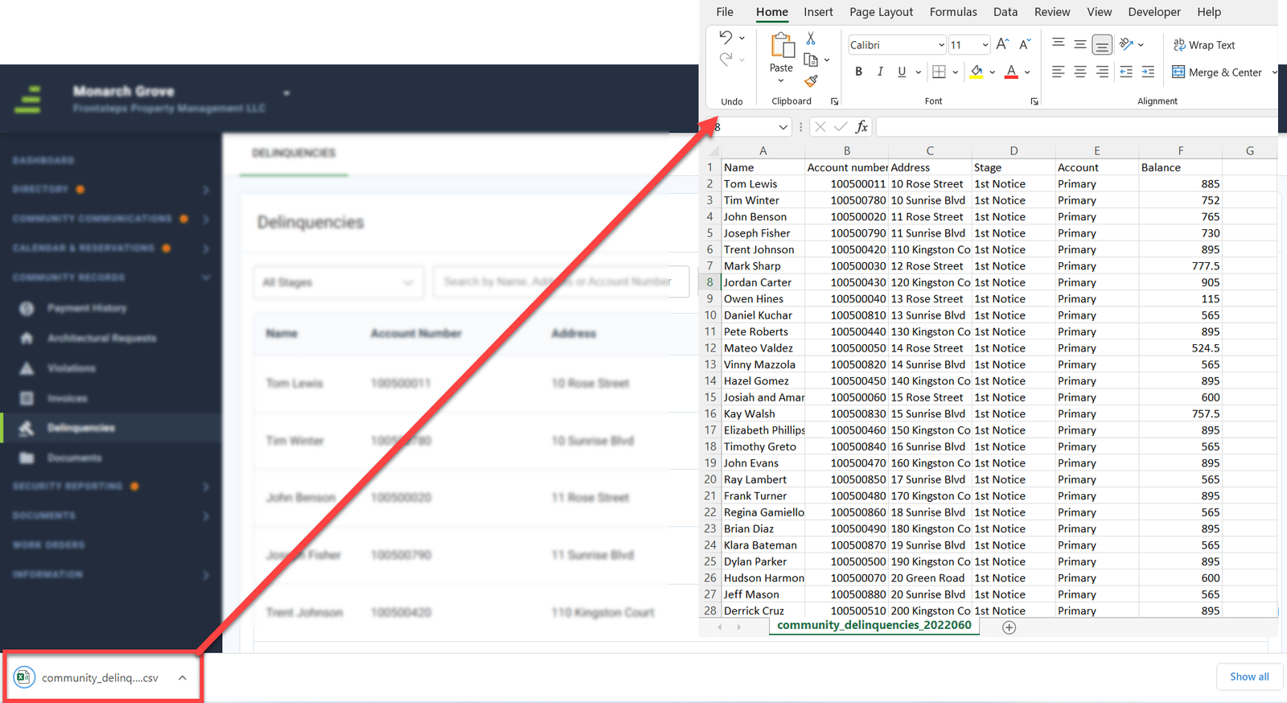Select Middle Align icon
This screenshot has width=1287, height=703.
point(1080,44)
